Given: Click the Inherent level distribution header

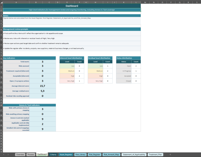Looking at the screenshot, I should click(x=72, y=58).
